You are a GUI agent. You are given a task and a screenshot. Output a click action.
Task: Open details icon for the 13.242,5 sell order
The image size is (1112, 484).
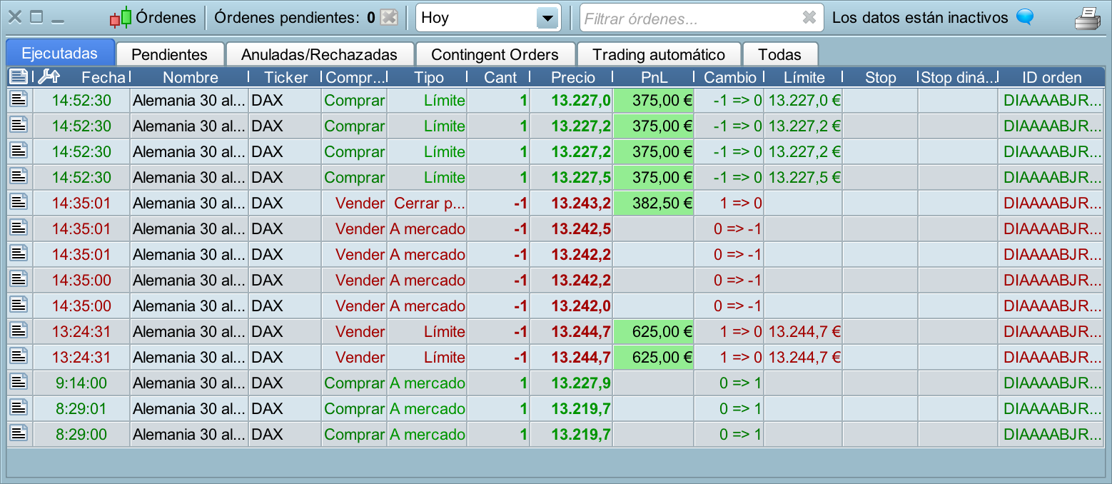point(19,228)
